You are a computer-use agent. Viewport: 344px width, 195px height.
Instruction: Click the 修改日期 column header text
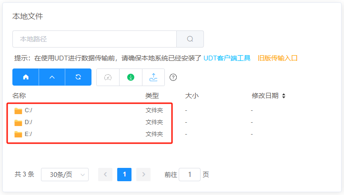[265, 96]
